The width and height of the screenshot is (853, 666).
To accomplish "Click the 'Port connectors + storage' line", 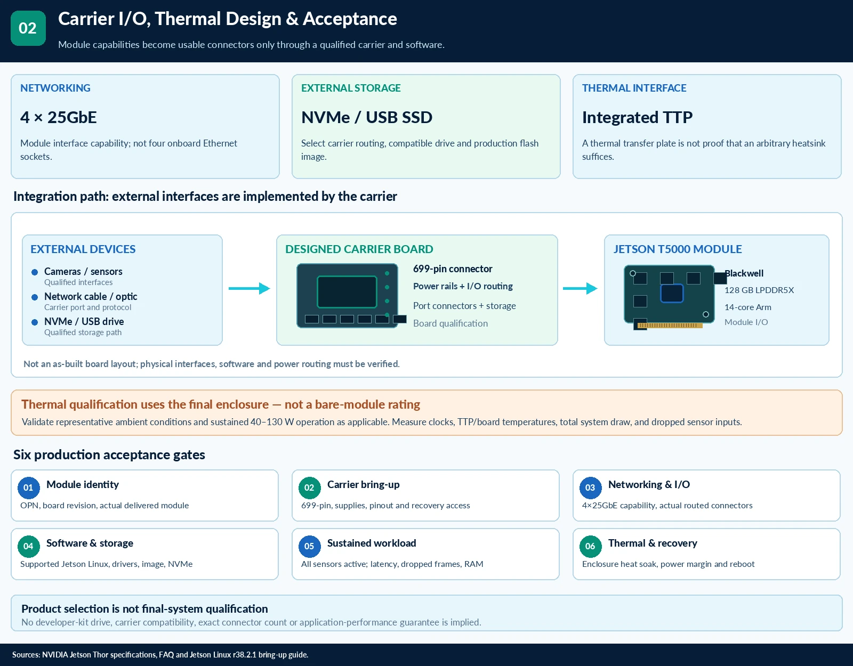I will pyautogui.click(x=464, y=306).
